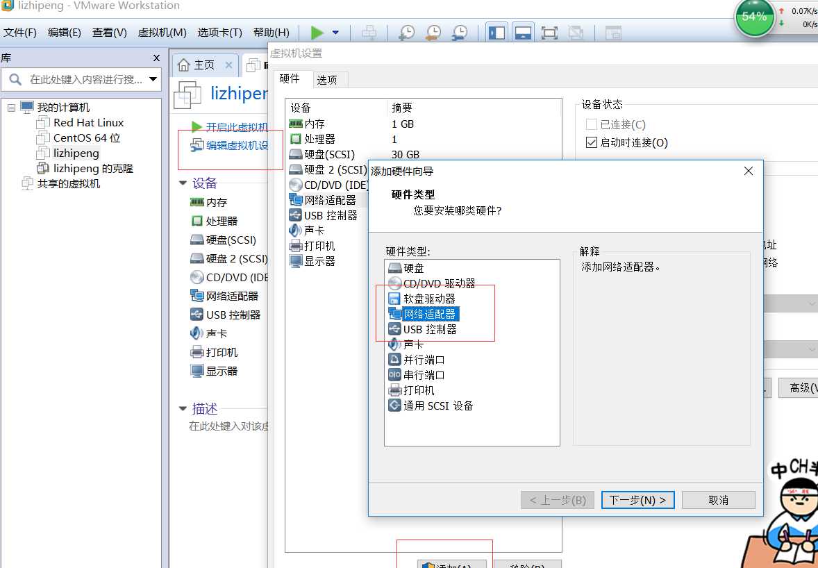Click the library search input field
This screenshot has width=818, height=568.
81,80
